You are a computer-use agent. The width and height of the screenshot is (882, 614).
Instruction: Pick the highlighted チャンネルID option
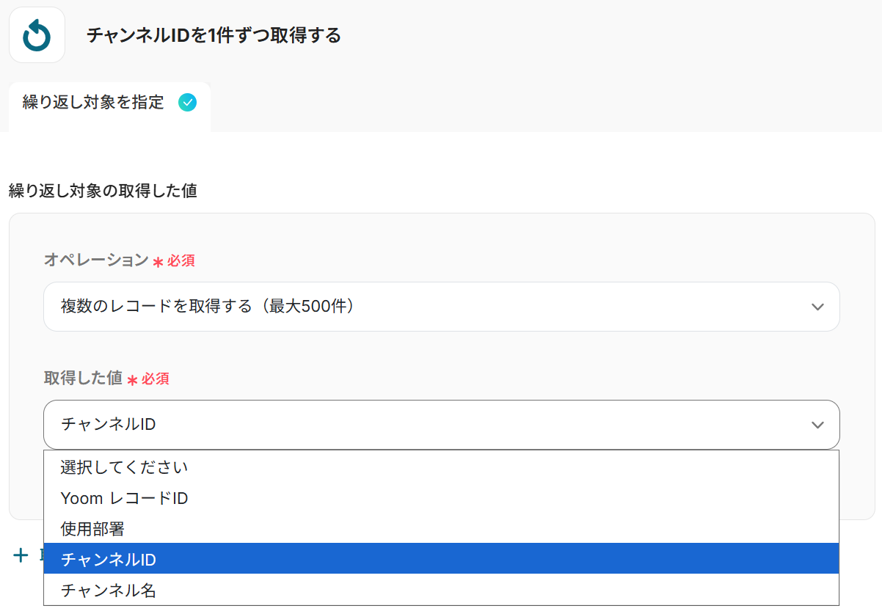pos(109,559)
